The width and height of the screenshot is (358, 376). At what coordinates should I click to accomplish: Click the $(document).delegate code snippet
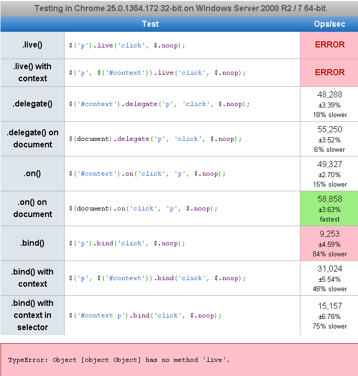tap(155, 139)
